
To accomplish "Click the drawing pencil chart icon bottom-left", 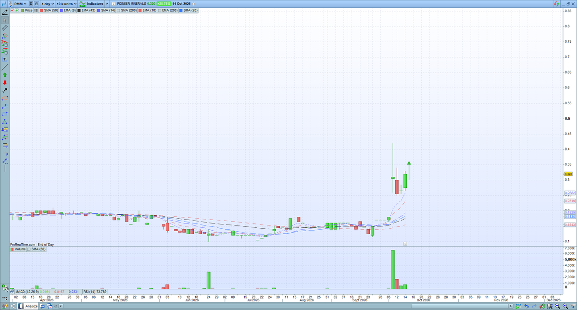I will pos(4,306).
